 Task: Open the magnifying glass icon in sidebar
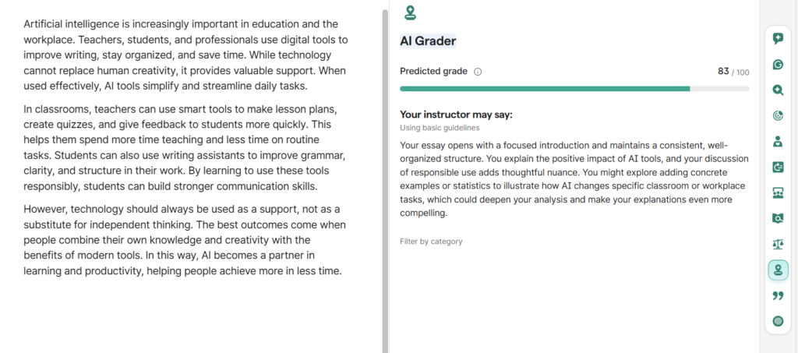click(x=777, y=90)
